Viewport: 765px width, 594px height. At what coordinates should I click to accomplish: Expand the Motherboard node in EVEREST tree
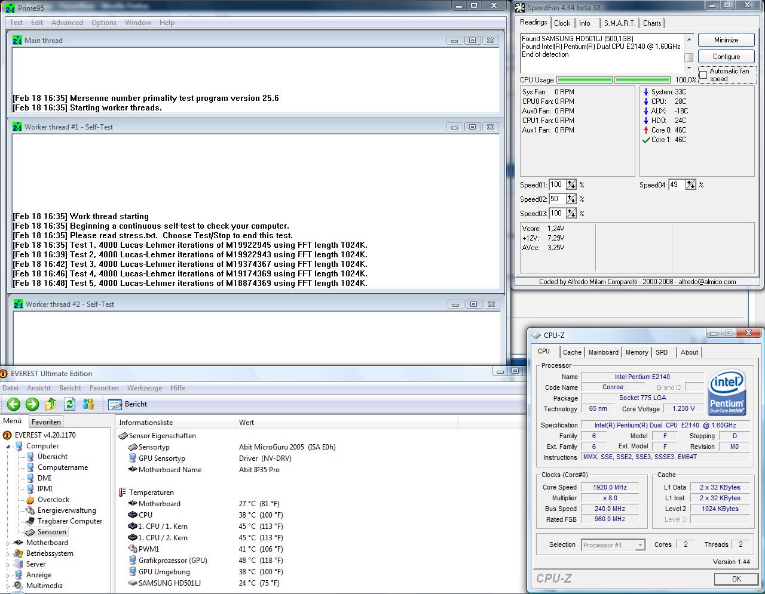(8, 543)
